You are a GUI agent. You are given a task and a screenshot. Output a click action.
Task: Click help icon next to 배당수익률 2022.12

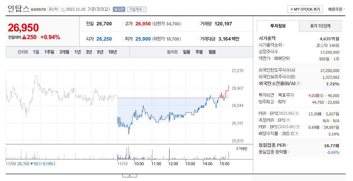297,134
